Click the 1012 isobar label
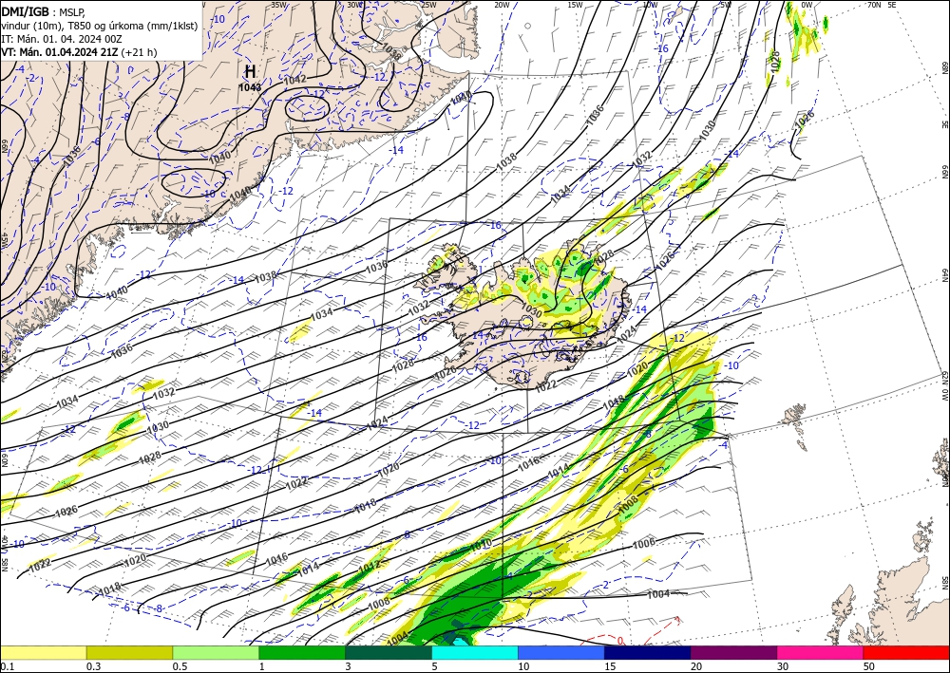 [369, 566]
